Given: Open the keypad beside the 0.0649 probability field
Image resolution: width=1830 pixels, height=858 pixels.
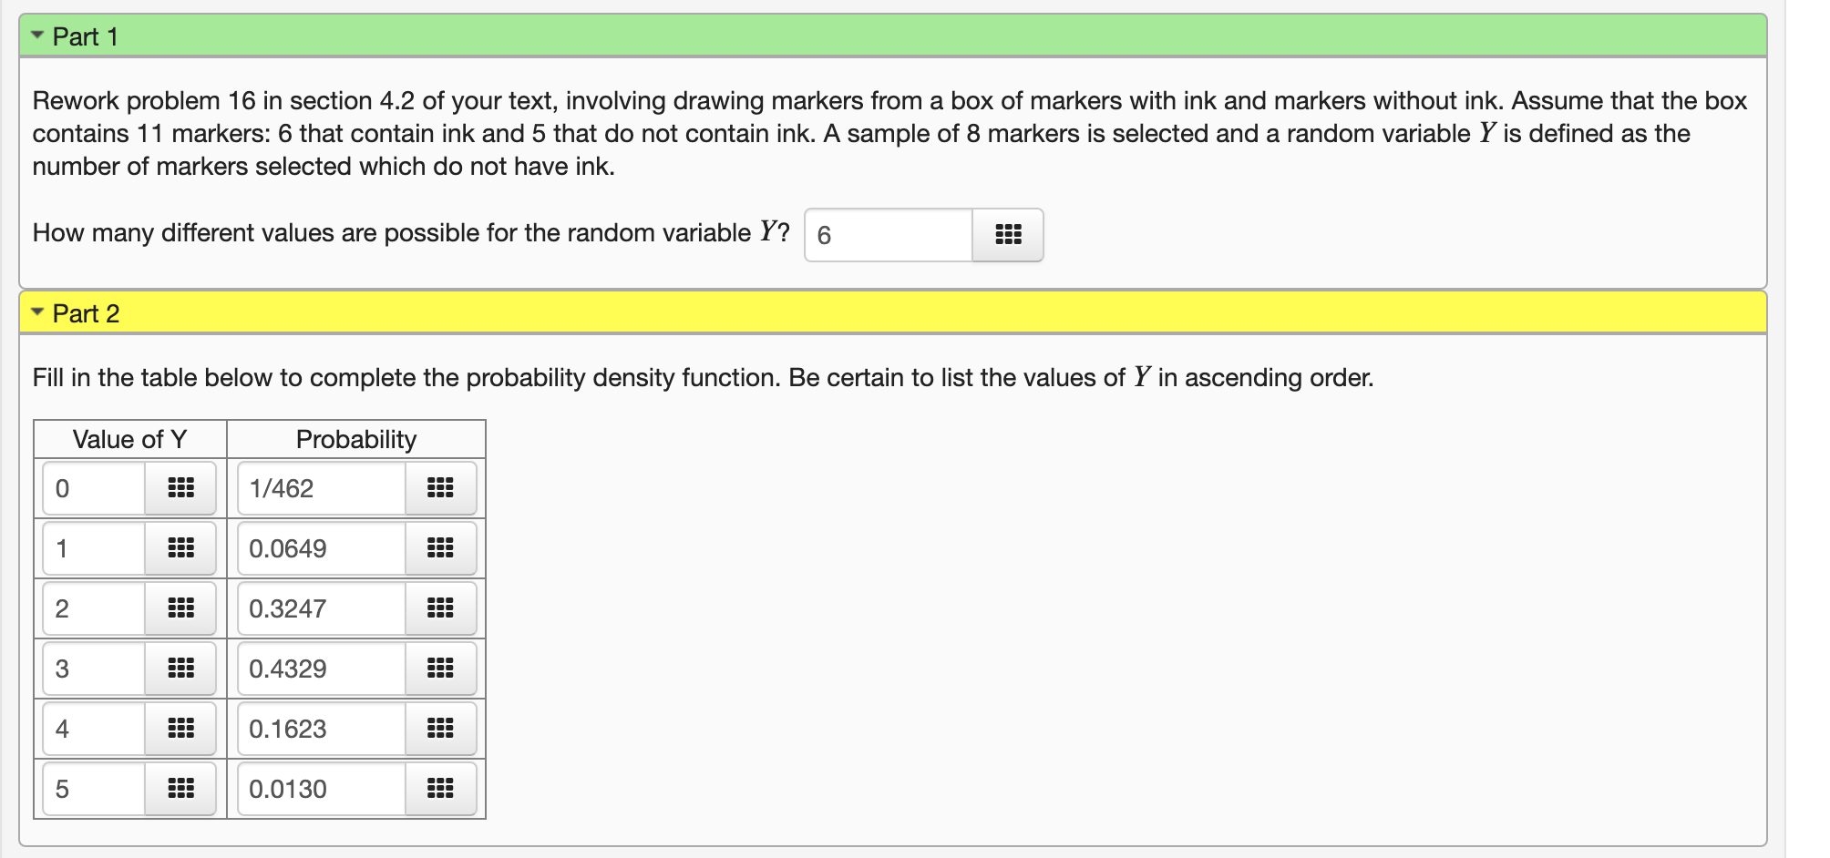Looking at the screenshot, I should click(x=442, y=548).
